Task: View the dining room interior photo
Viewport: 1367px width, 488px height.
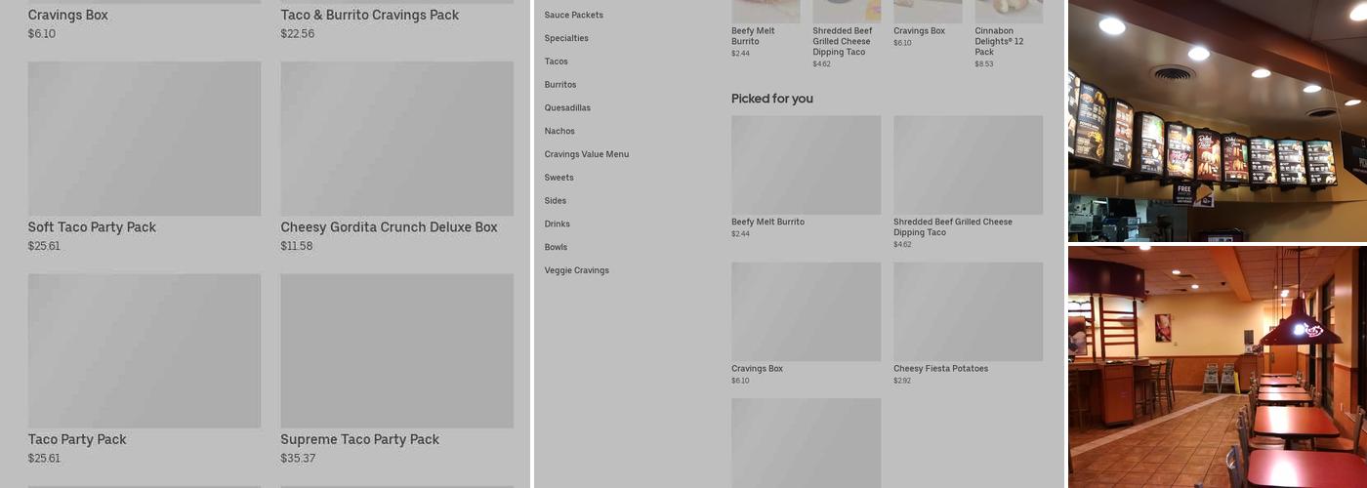Action: [1217, 367]
